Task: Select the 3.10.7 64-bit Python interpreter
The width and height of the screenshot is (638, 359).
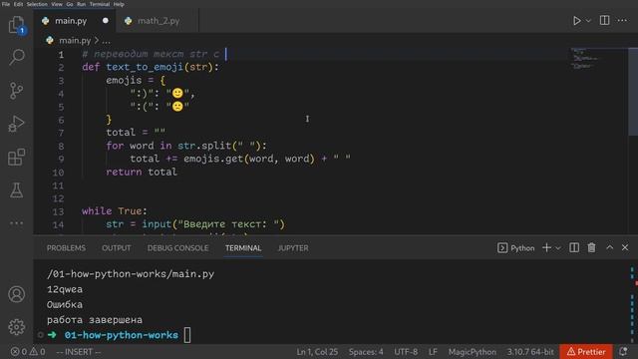Action: [530, 352]
